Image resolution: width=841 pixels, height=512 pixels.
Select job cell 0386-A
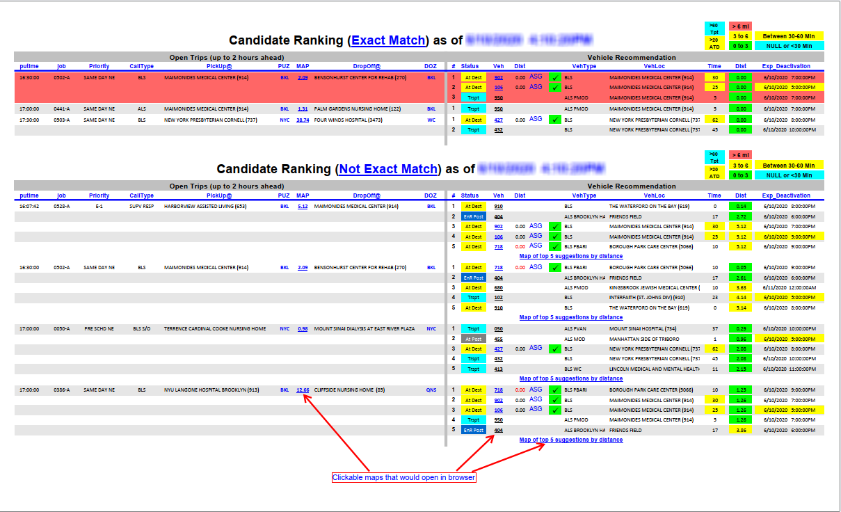pyautogui.click(x=62, y=390)
